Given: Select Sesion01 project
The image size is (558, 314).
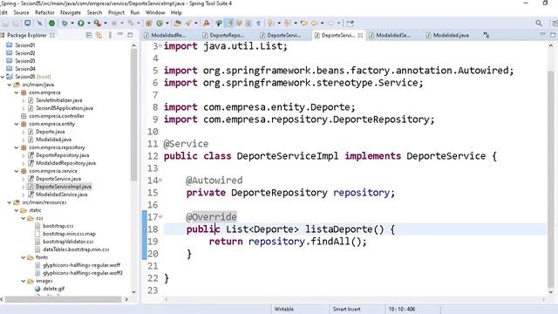Looking at the screenshot, I should pos(24,45).
